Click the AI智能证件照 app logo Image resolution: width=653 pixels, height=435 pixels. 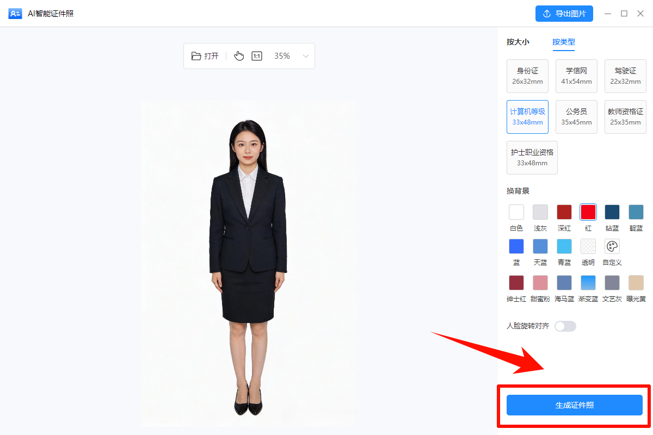click(x=15, y=13)
